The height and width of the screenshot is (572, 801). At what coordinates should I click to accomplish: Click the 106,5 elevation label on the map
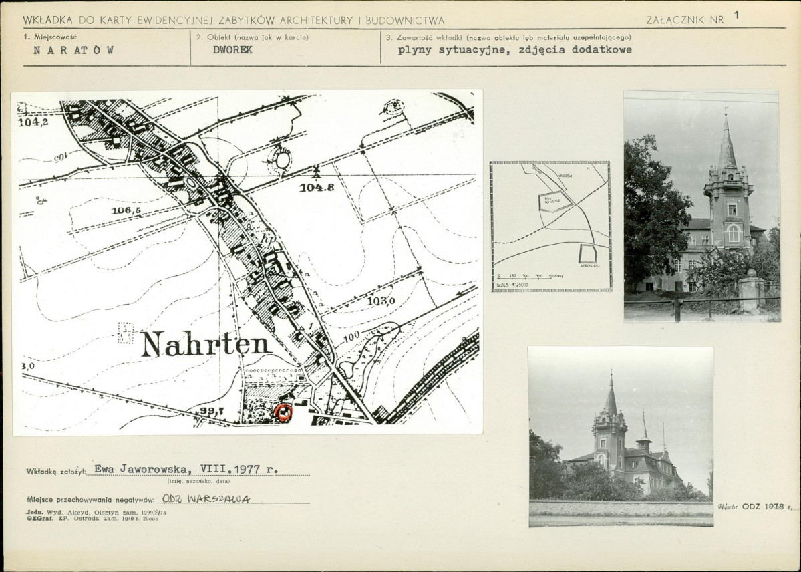point(126,210)
